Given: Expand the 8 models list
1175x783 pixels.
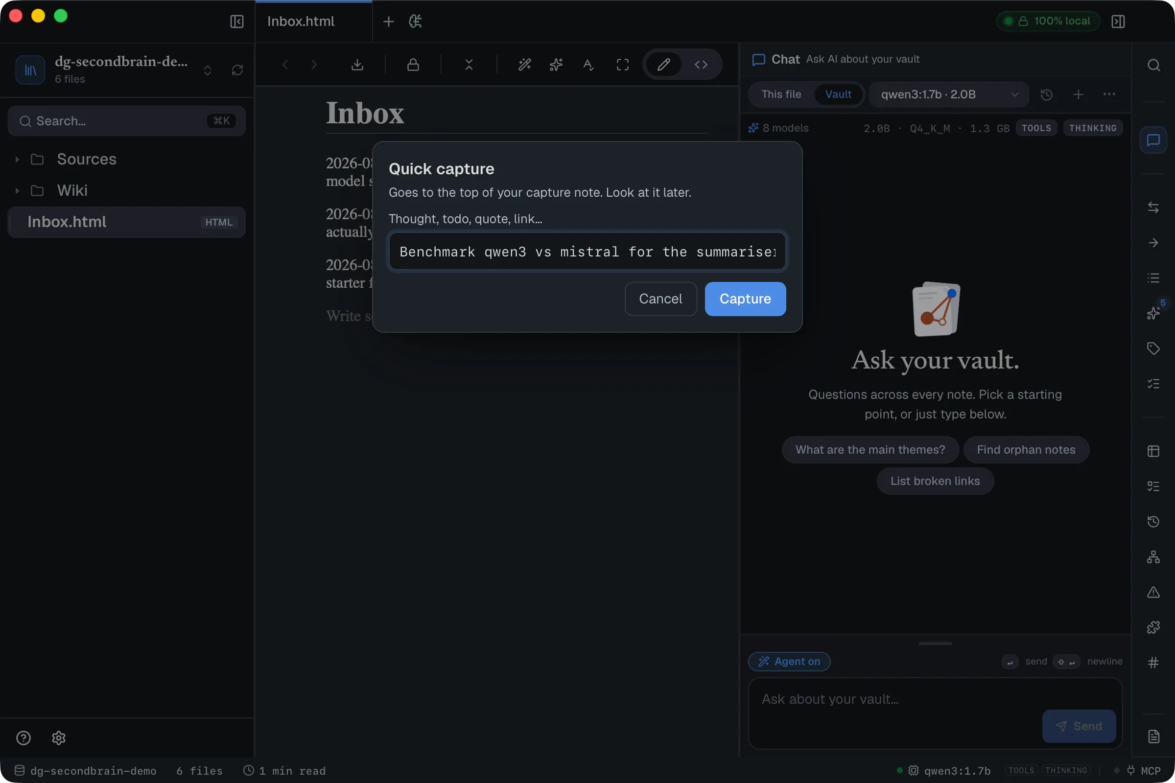Looking at the screenshot, I should pos(778,128).
